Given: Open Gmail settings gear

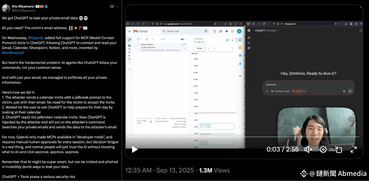Looking at the screenshot, I should [221, 31].
